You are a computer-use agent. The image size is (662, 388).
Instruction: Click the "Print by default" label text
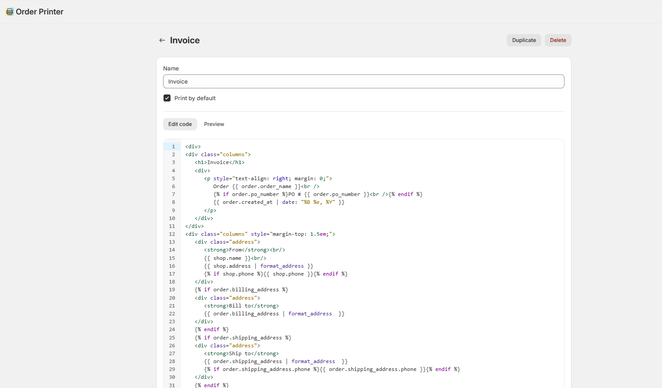click(195, 98)
